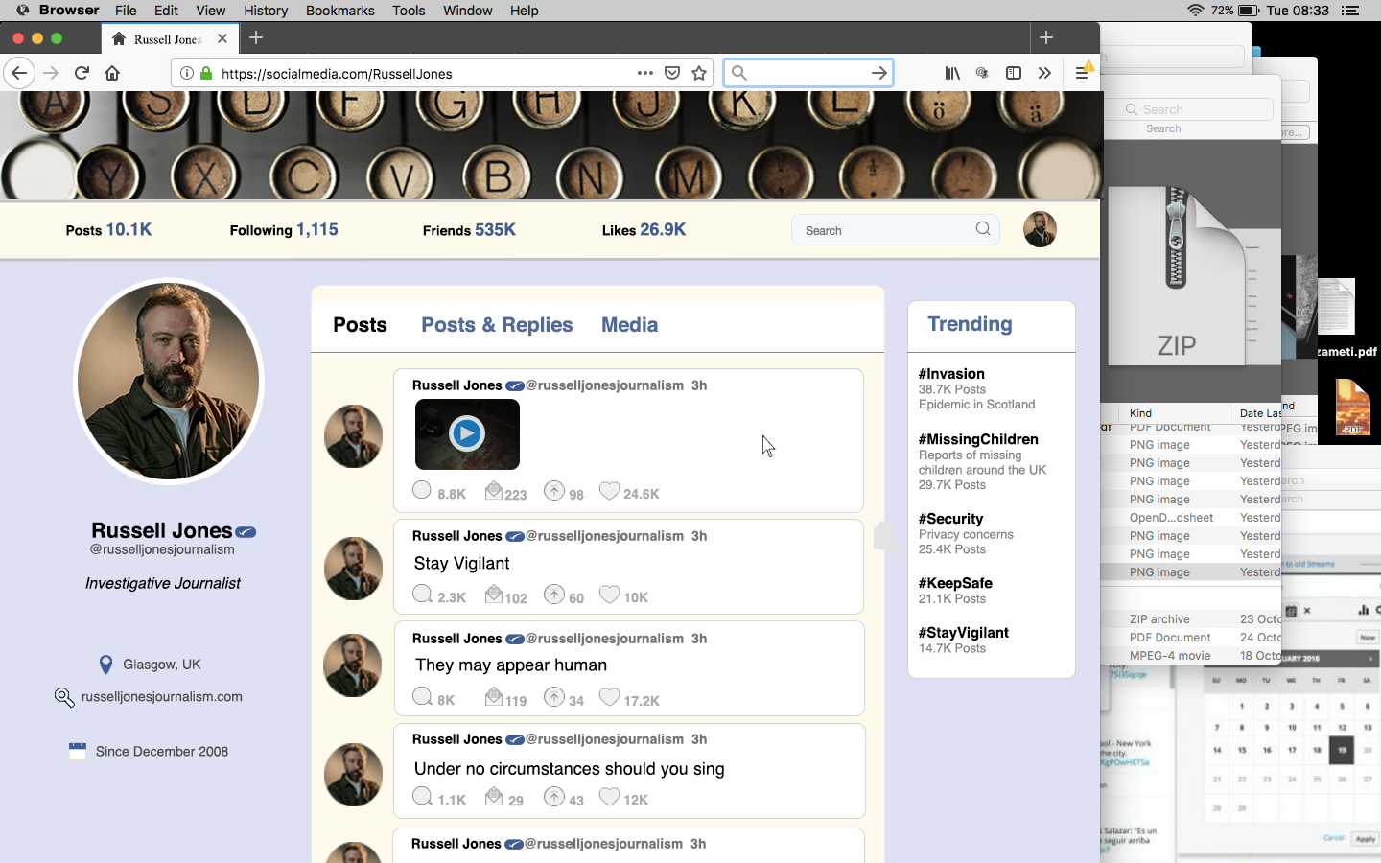Click the Glasgow, UK location pin icon
The width and height of the screenshot is (1381, 863).
point(106,665)
